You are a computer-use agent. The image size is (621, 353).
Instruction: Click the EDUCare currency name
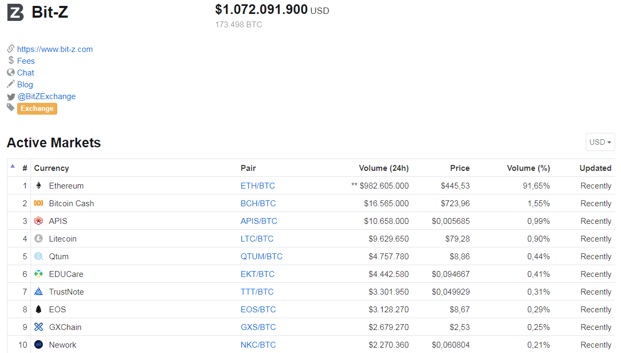pos(66,274)
